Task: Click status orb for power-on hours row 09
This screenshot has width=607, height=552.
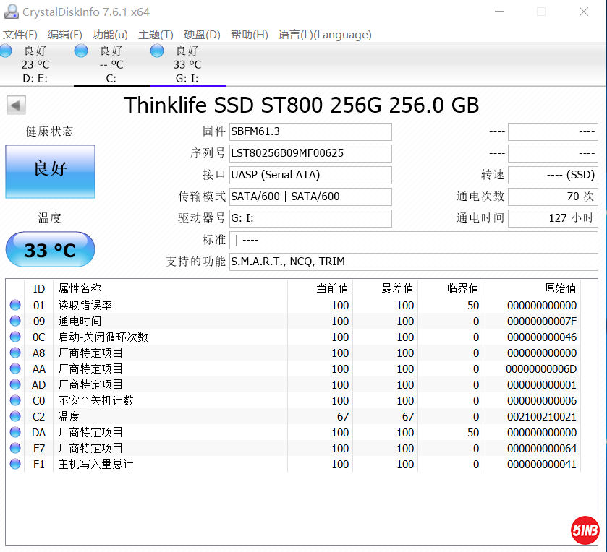Action: [15, 322]
